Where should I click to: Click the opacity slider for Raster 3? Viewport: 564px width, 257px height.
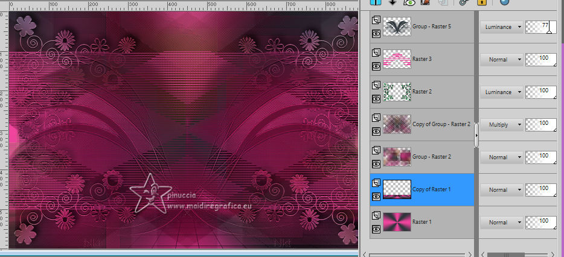(x=541, y=60)
